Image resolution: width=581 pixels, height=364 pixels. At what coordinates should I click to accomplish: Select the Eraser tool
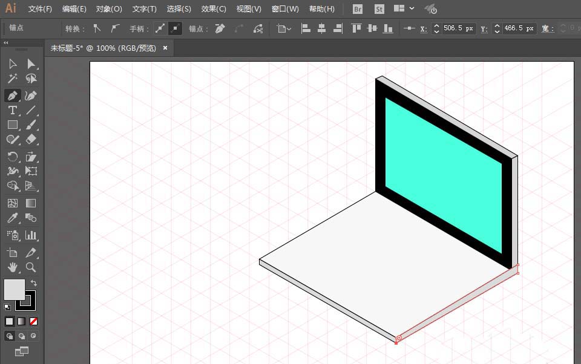tap(31, 140)
